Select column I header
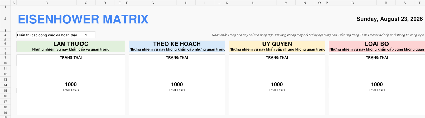425x118 pixels. (x=205, y=3)
